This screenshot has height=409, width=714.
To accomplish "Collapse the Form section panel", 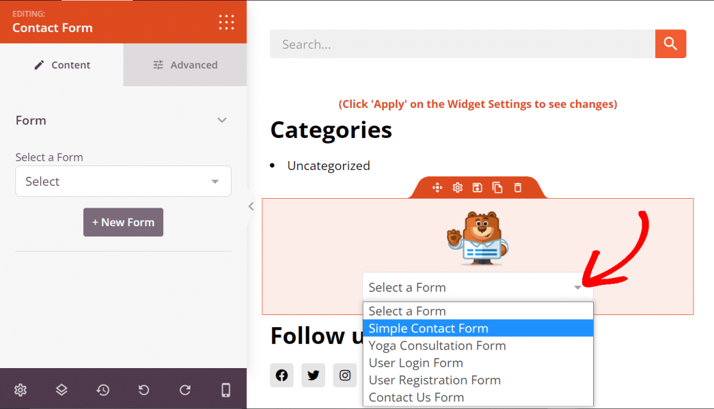I will [x=222, y=120].
